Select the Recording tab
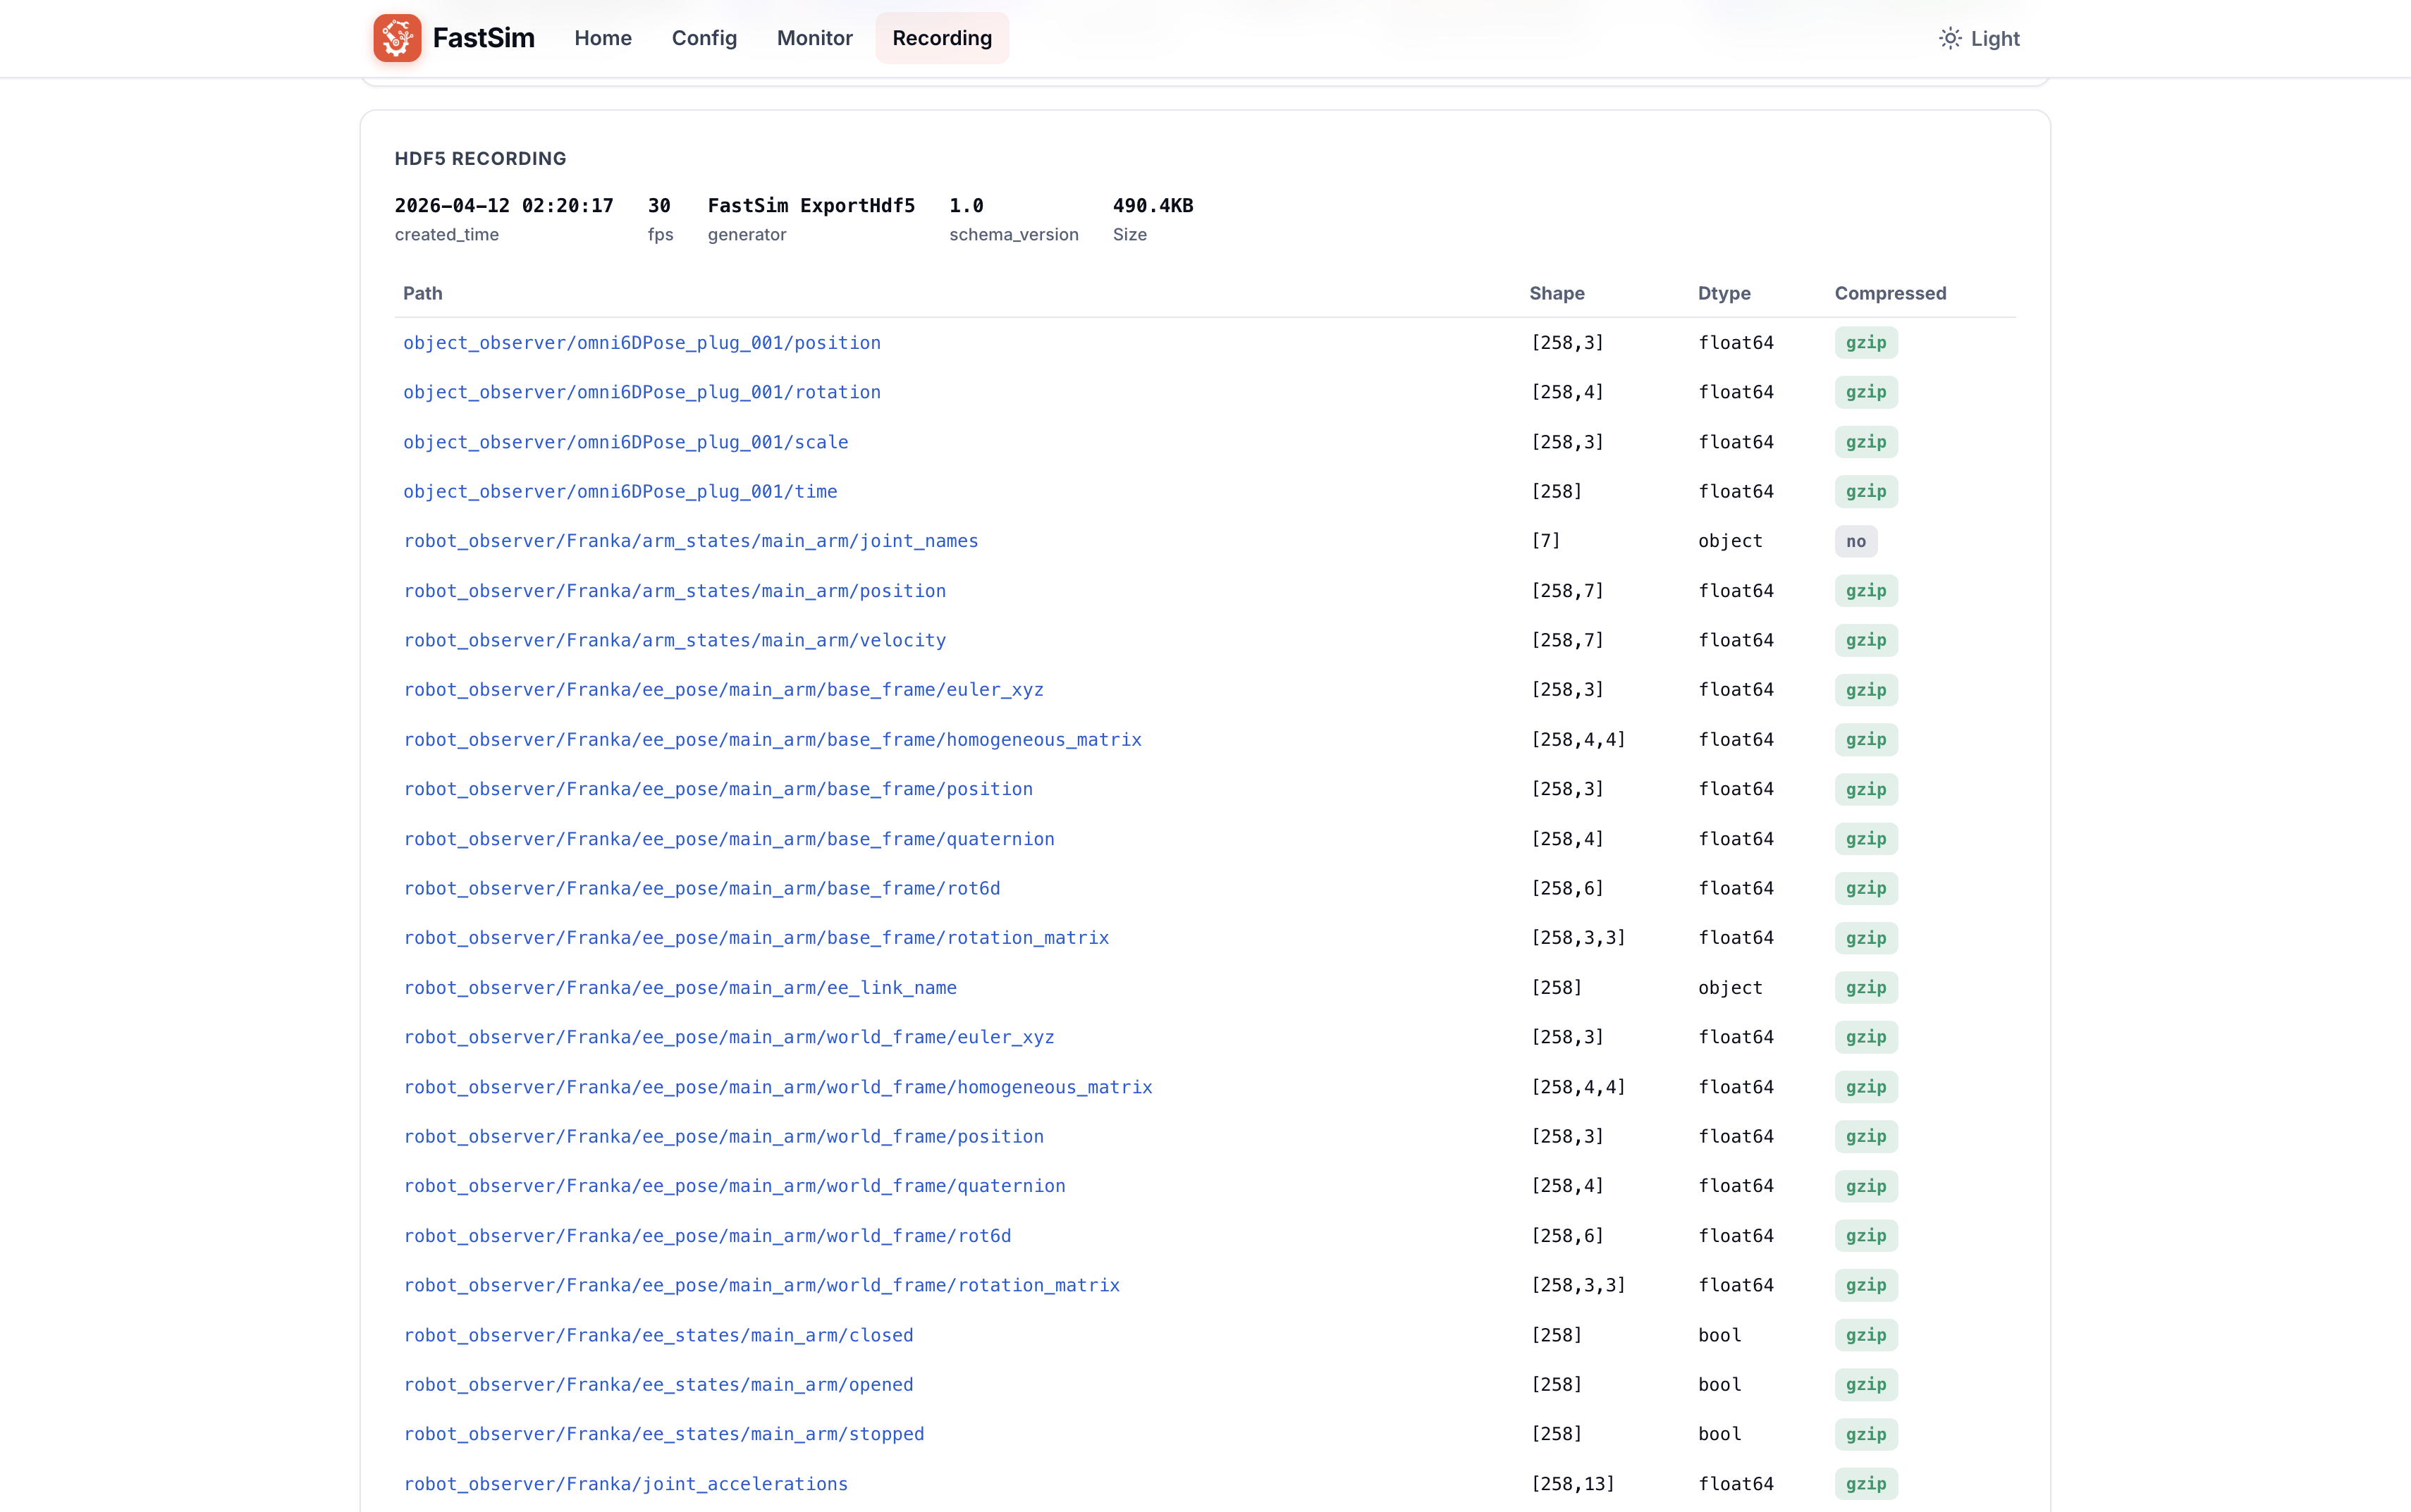Viewport: 2411px width, 1512px height. (x=942, y=38)
